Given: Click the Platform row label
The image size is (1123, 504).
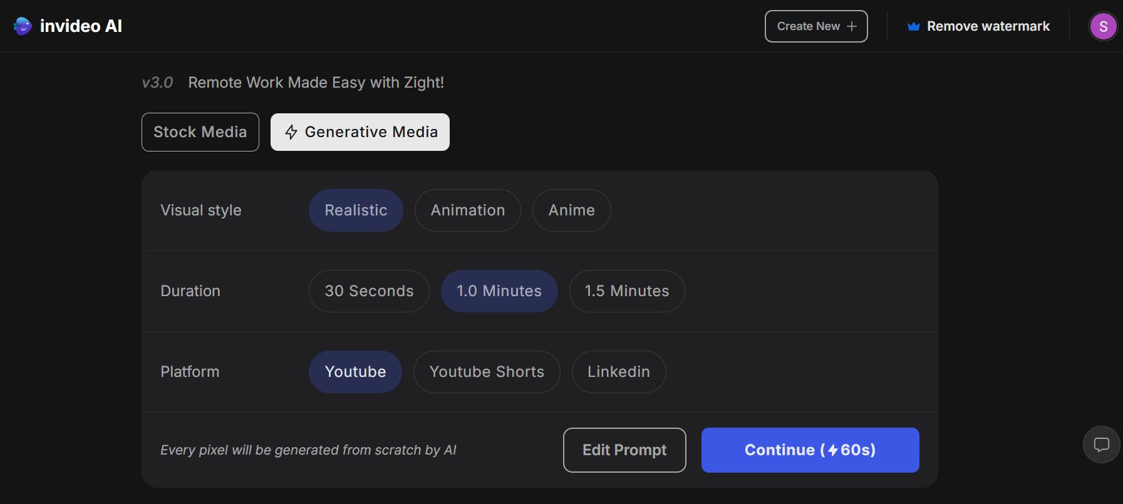Looking at the screenshot, I should 190,372.
